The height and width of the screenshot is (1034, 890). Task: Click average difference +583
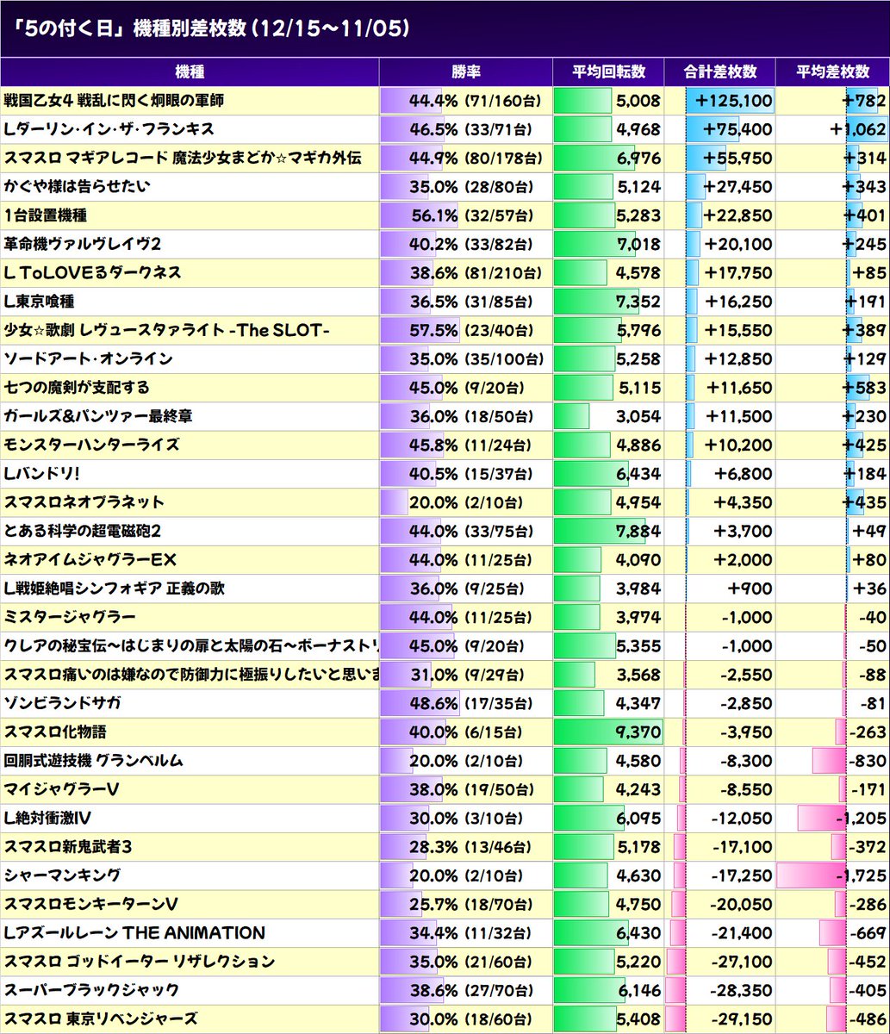coord(865,389)
